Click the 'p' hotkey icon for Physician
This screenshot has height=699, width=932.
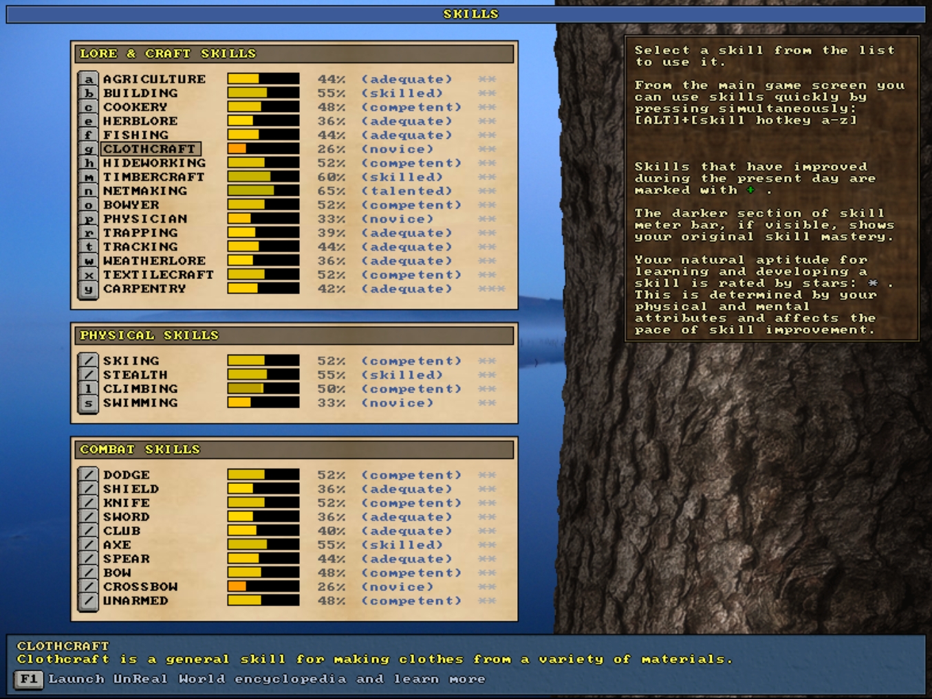click(88, 219)
